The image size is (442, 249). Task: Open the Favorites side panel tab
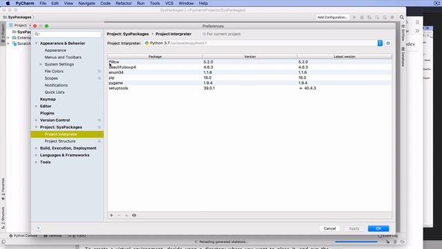(3, 189)
